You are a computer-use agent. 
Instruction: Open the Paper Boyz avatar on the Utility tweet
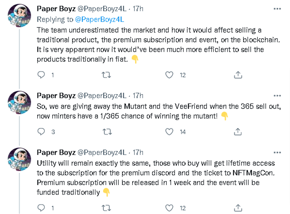[x=20, y=159]
